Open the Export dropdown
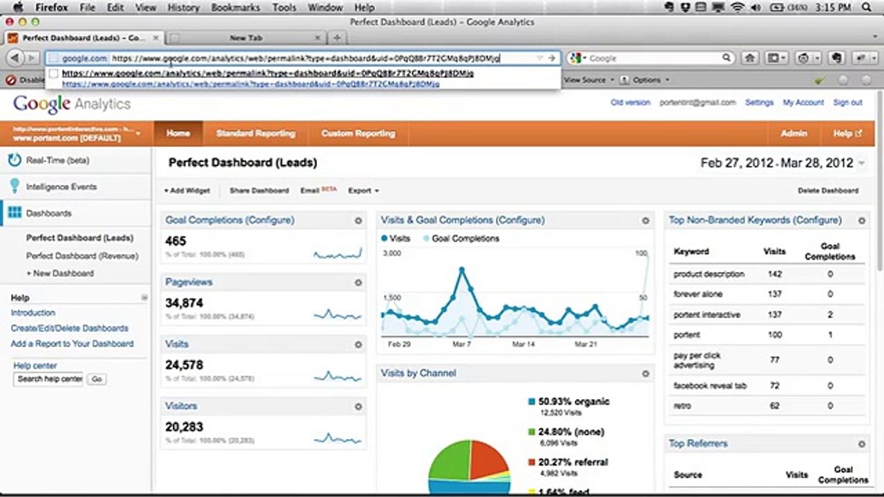This screenshot has height=497, width=884. point(363,191)
